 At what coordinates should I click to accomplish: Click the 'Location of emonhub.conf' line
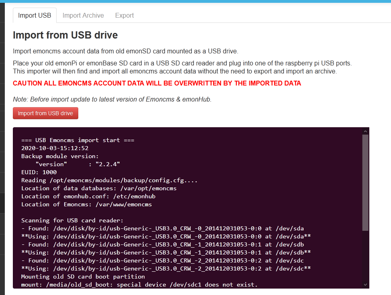[x=88, y=196]
